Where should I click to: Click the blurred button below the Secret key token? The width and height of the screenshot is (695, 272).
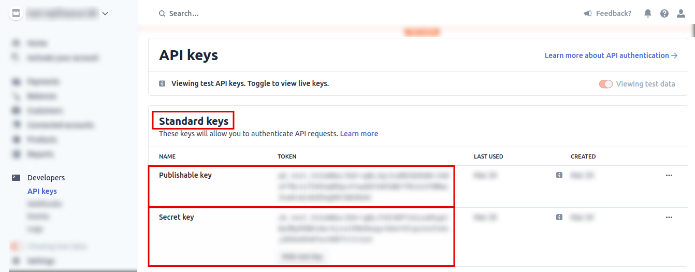click(303, 256)
